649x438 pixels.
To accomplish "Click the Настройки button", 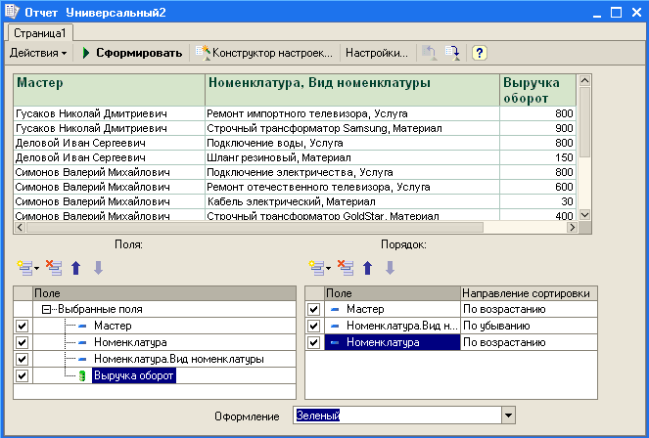I will point(377,53).
